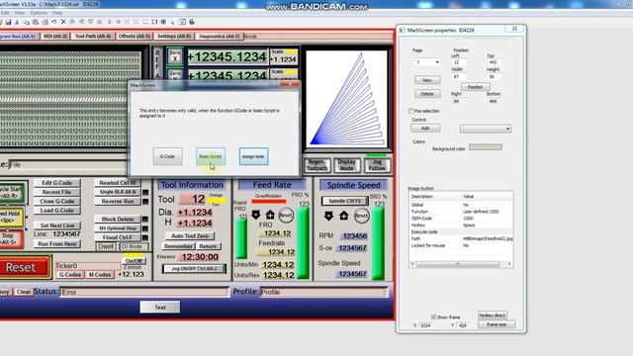Click the Hotkey direct button

point(493,315)
